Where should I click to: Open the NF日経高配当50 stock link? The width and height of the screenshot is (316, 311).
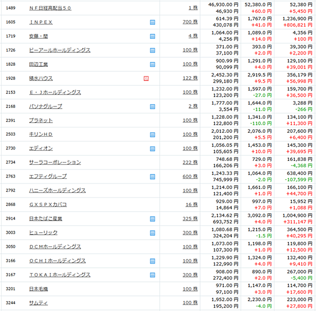coord(50,8)
